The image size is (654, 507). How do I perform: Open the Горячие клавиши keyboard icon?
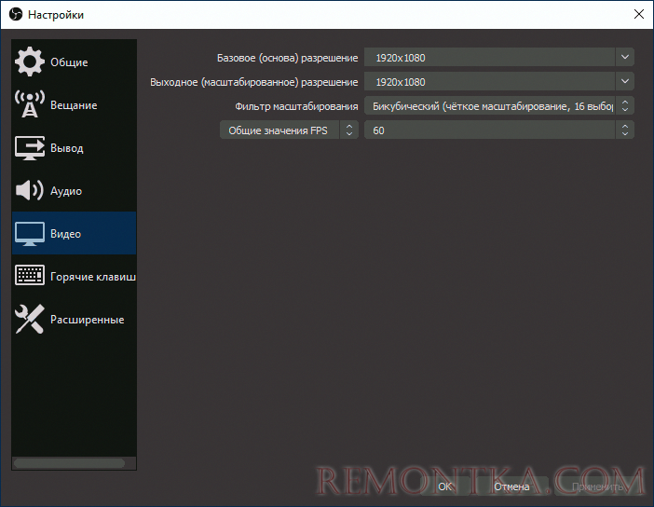[x=30, y=276]
